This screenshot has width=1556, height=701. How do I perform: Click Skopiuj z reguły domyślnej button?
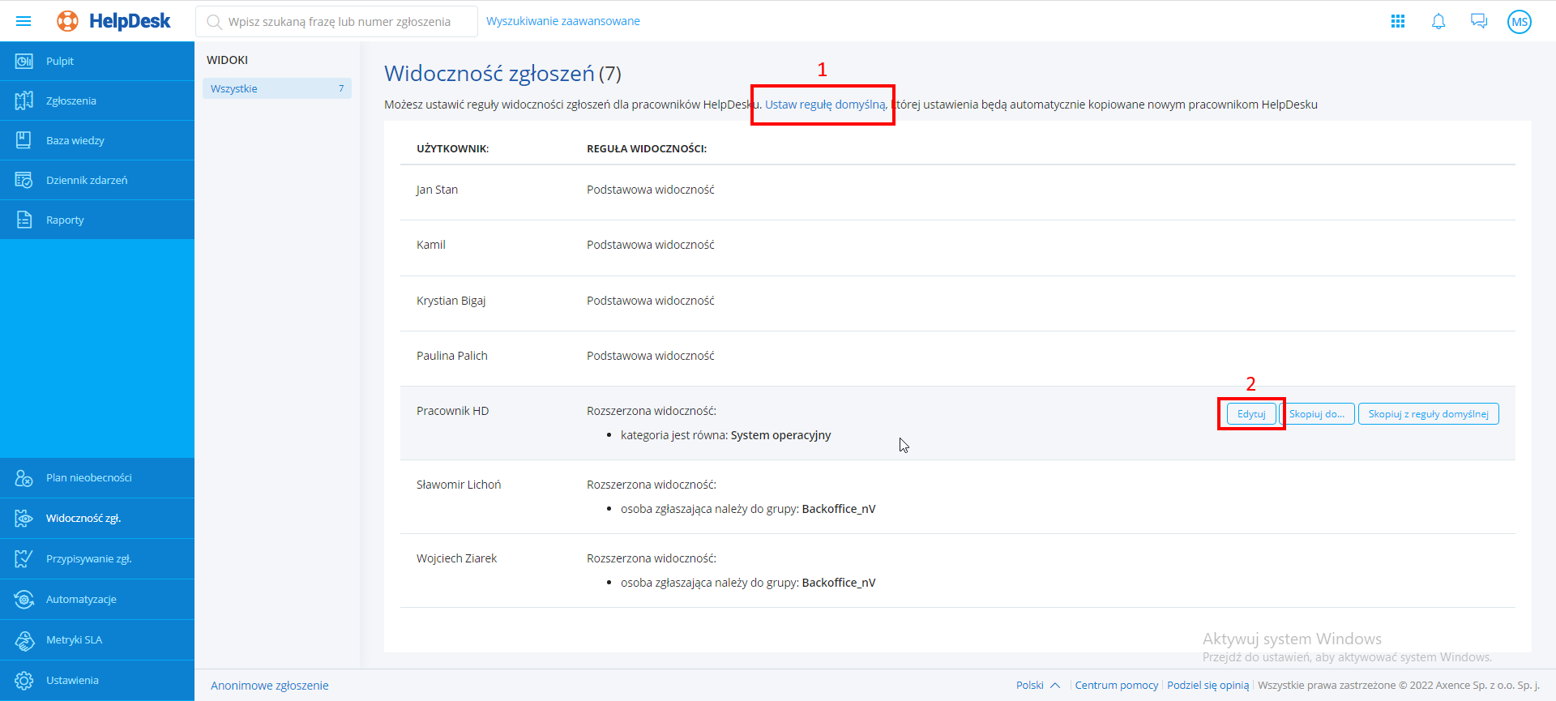click(1428, 414)
